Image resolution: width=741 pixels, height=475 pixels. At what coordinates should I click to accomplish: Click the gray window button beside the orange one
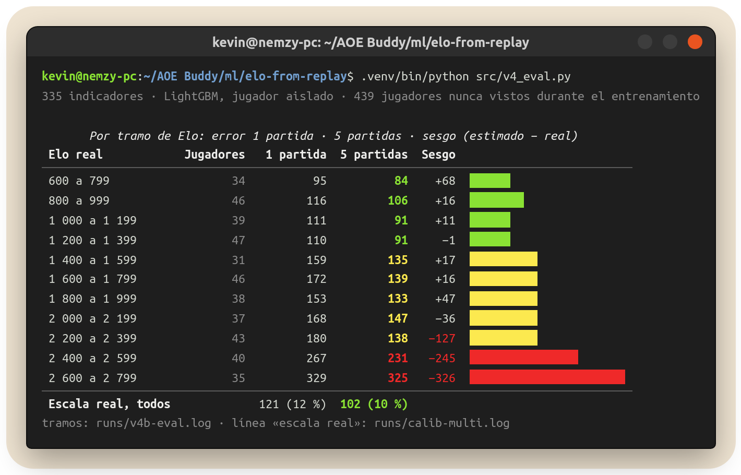tap(670, 42)
